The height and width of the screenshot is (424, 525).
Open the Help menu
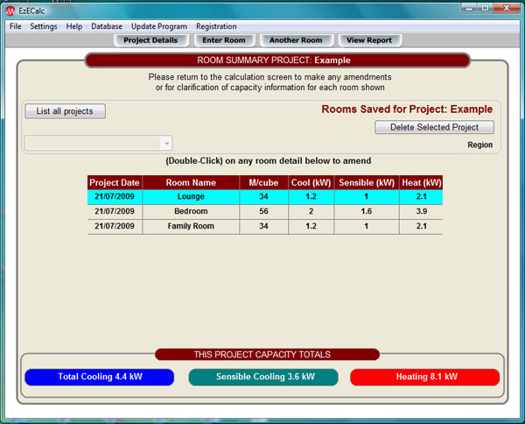(x=74, y=26)
